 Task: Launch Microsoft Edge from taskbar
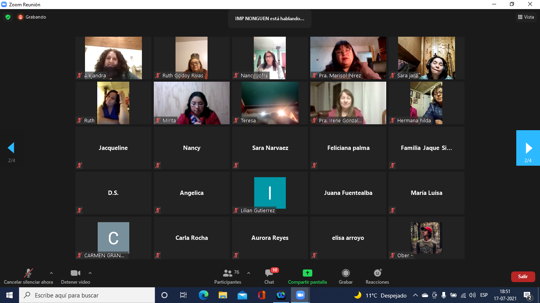203,295
